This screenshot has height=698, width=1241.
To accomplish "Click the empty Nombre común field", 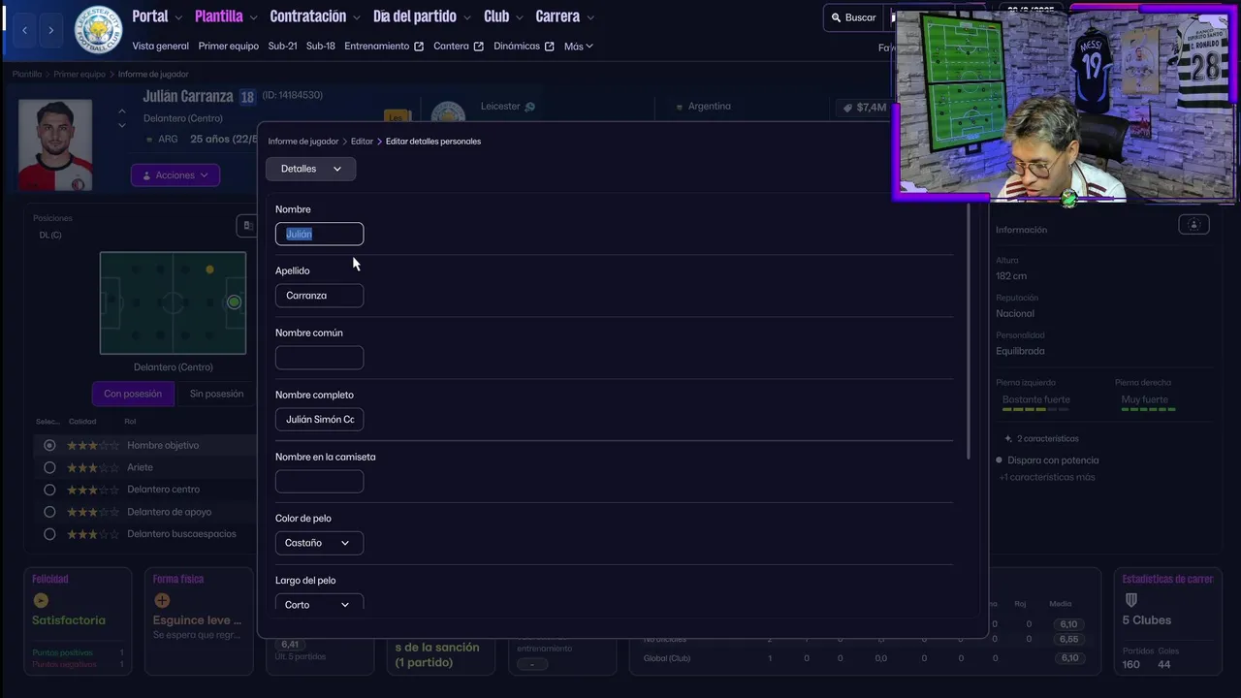I will (x=319, y=358).
